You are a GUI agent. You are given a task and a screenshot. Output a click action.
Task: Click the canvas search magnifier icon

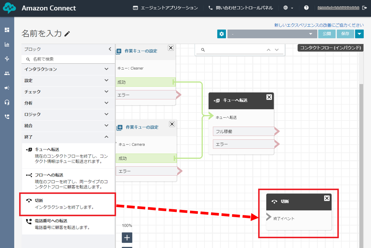pyautogui.click(x=203, y=50)
